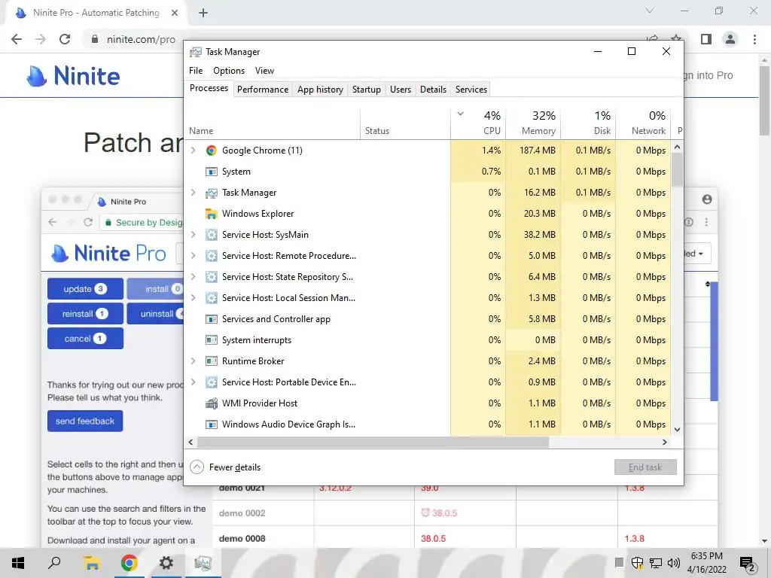Expand the Runtime Broker row

click(x=194, y=361)
